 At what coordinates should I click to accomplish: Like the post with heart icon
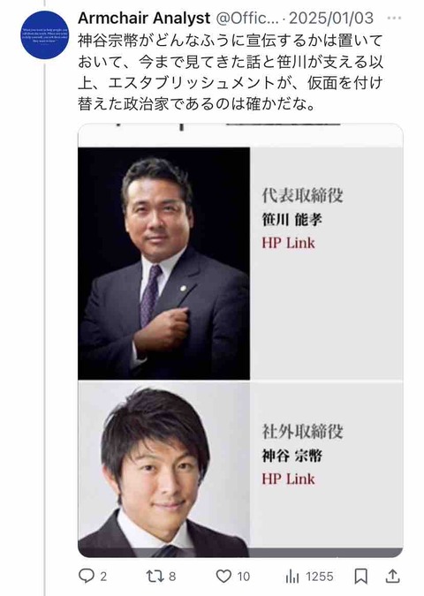tap(223, 577)
